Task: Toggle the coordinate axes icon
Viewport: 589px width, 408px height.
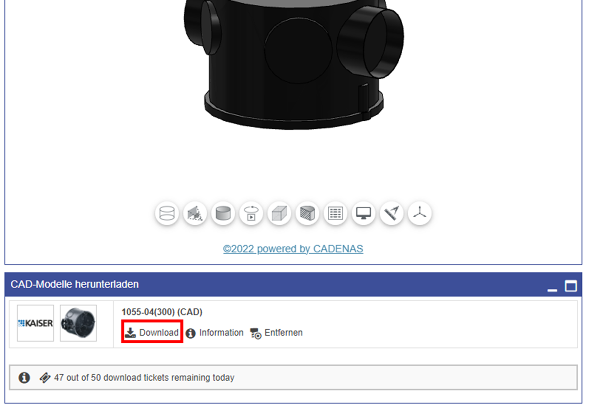Action: [x=420, y=213]
